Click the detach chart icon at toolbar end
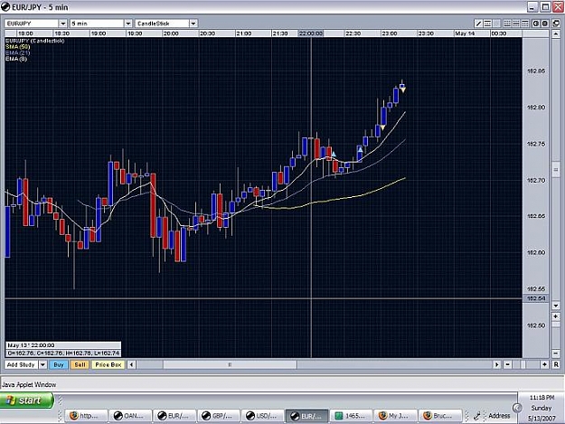This screenshot has height=424, width=565. (556, 24)
